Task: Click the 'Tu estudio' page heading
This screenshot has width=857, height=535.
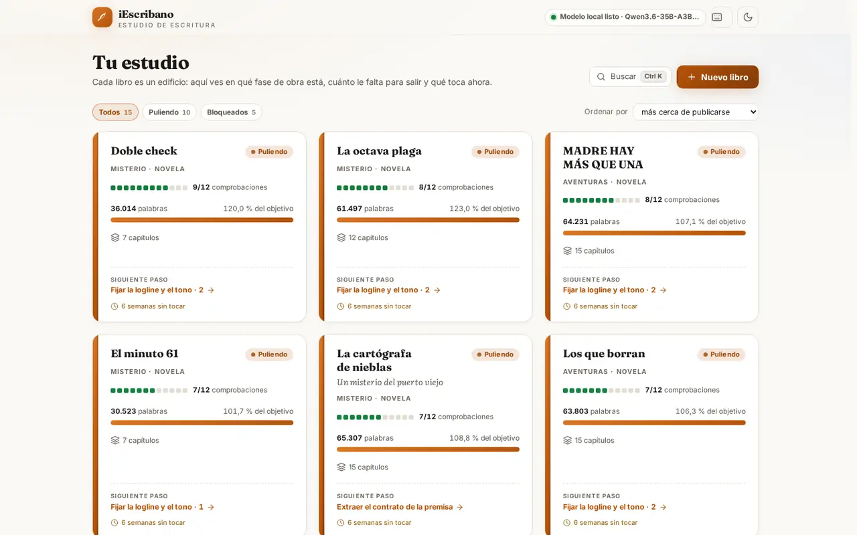Action: pyautogui.click(x=141, y=63)
